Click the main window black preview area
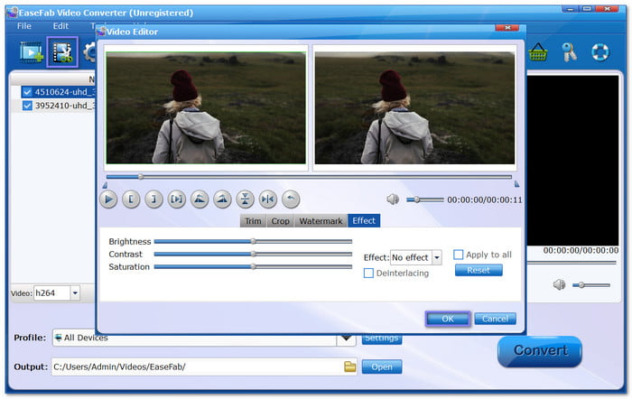 tap(572, 160)
